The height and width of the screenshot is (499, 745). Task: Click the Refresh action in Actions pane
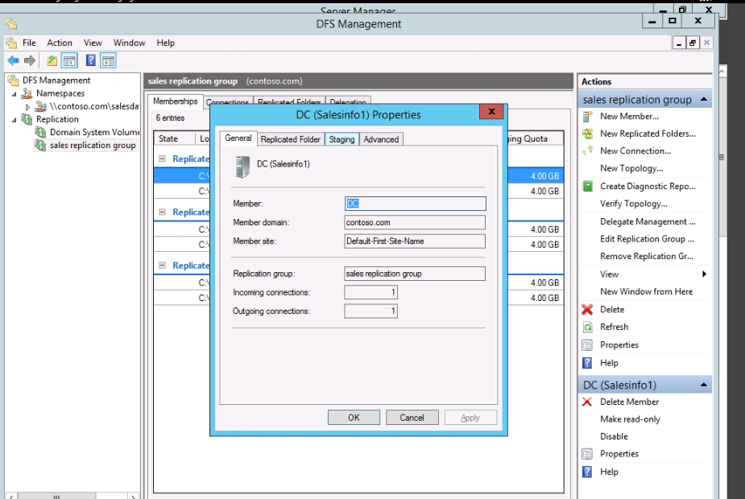(614, 327)
